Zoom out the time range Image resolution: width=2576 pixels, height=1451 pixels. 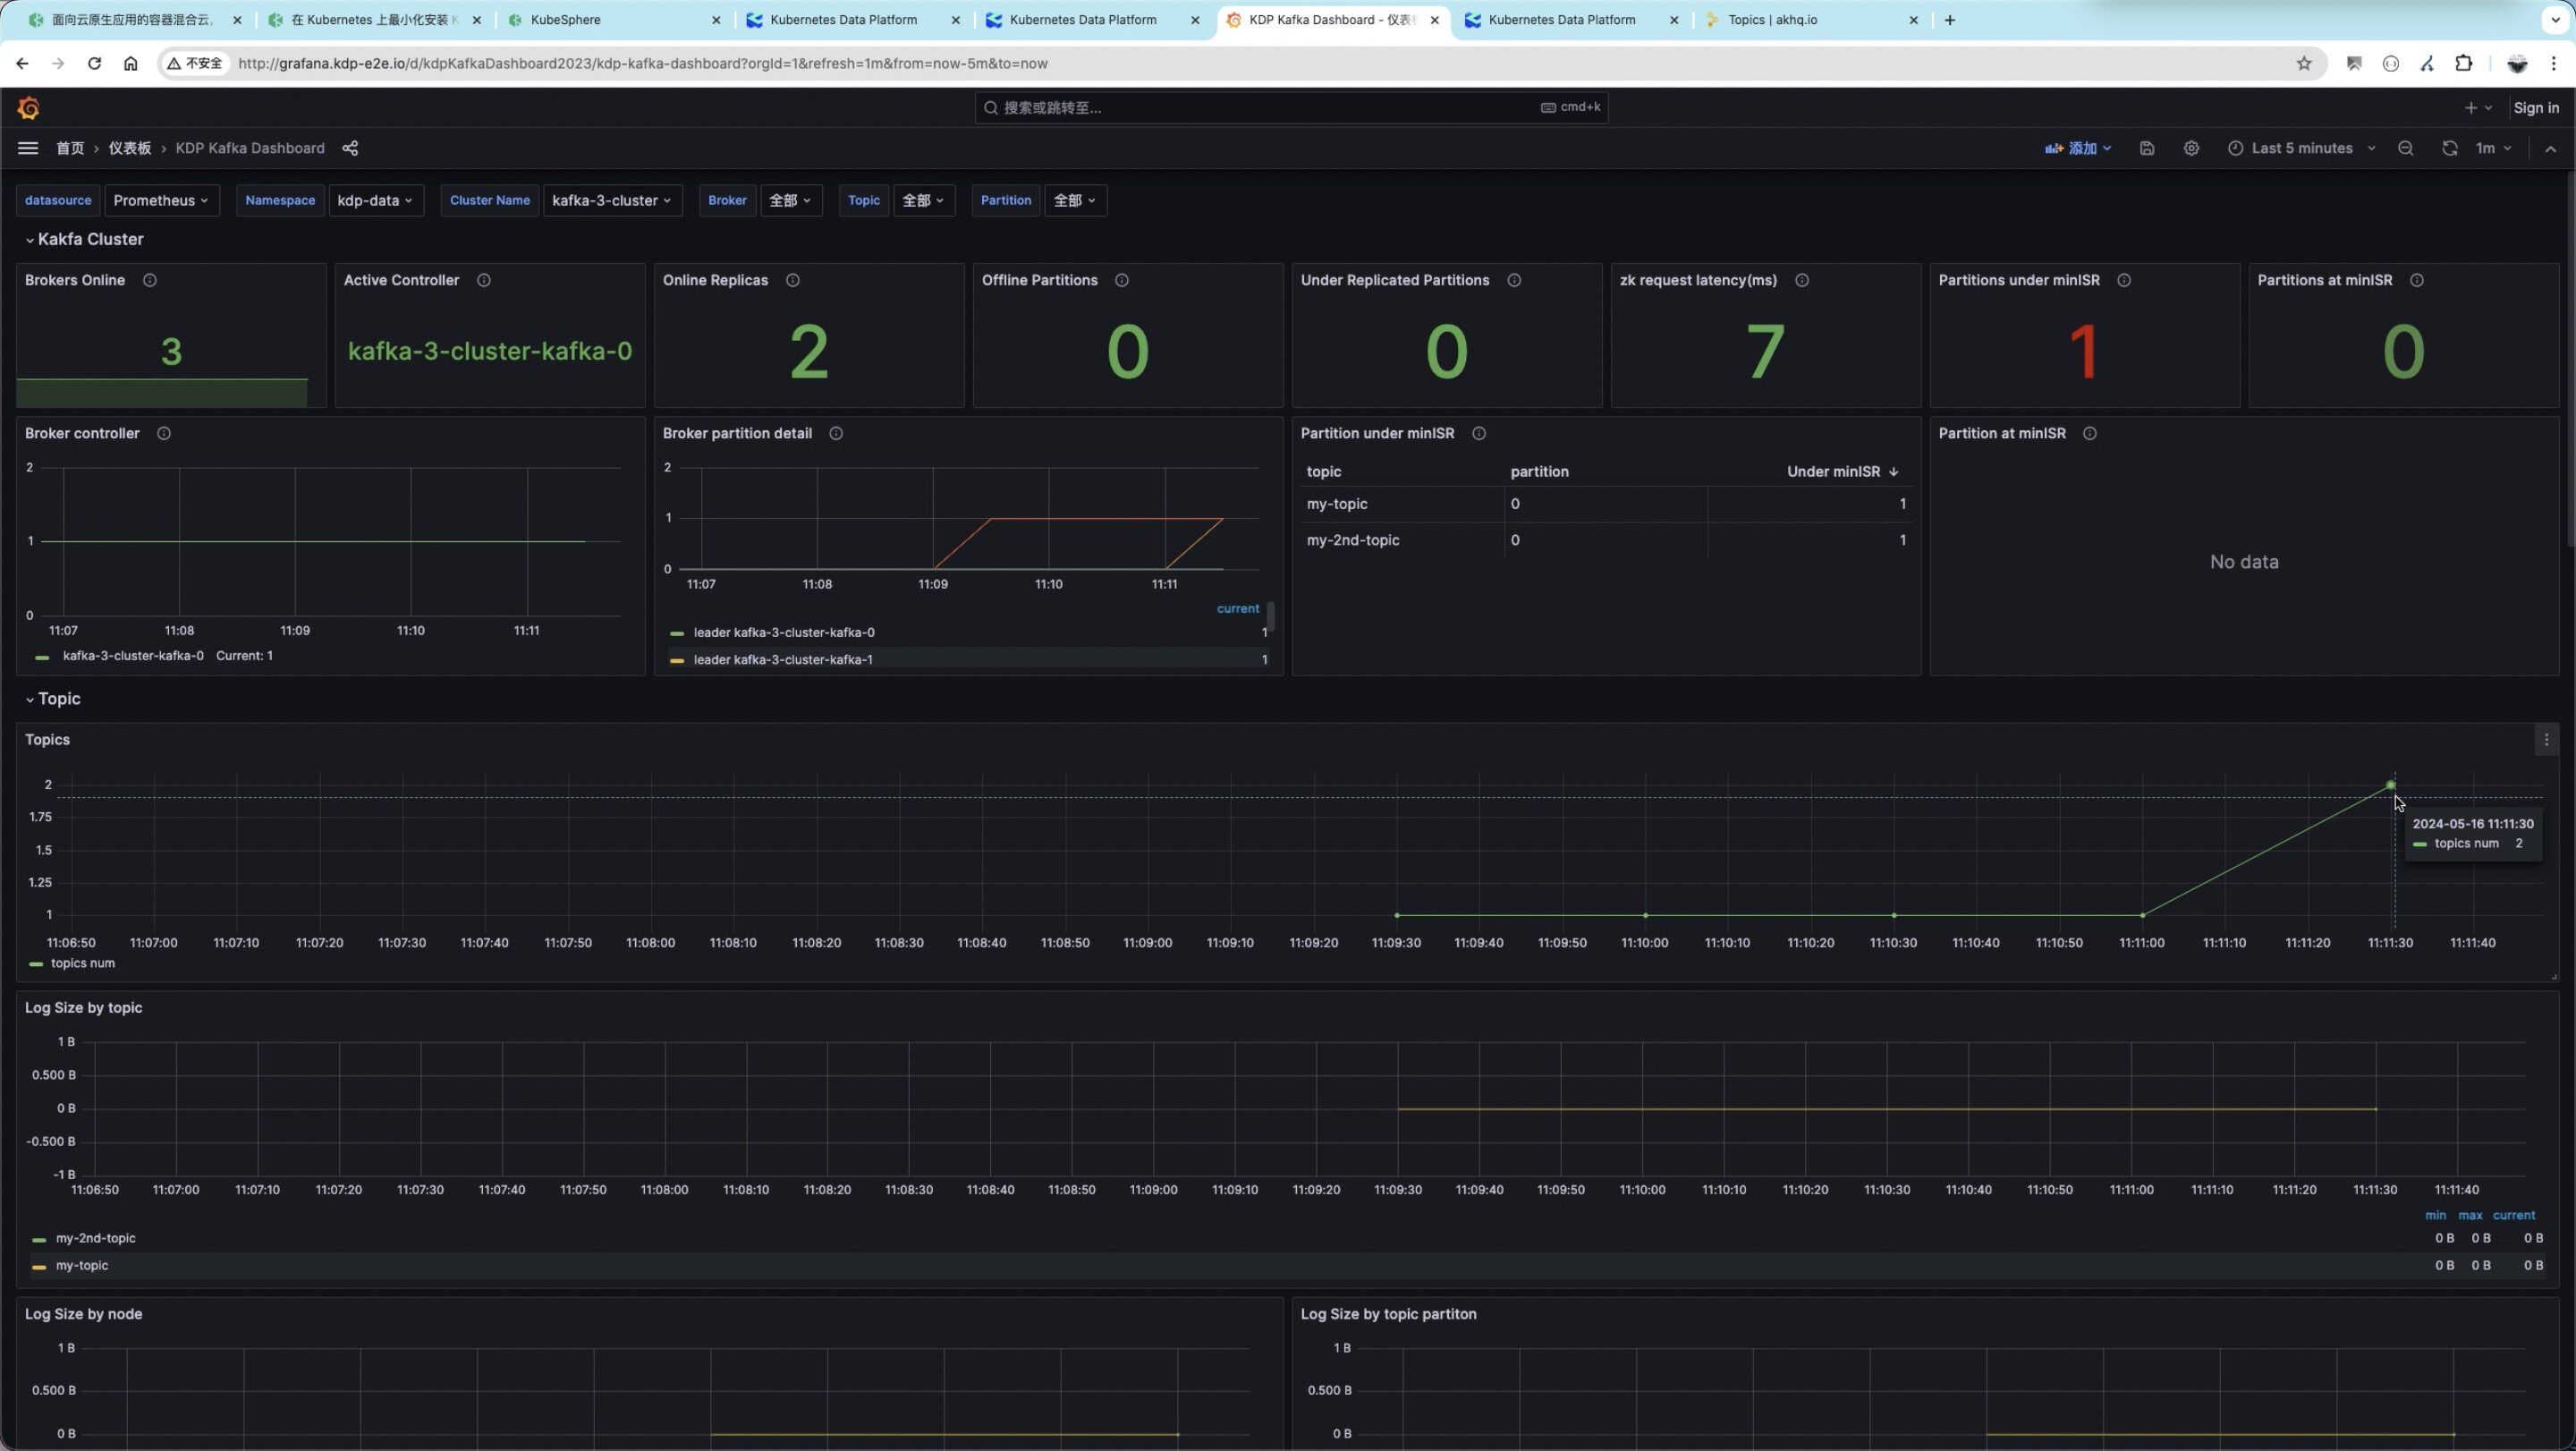pos(2405,148)
